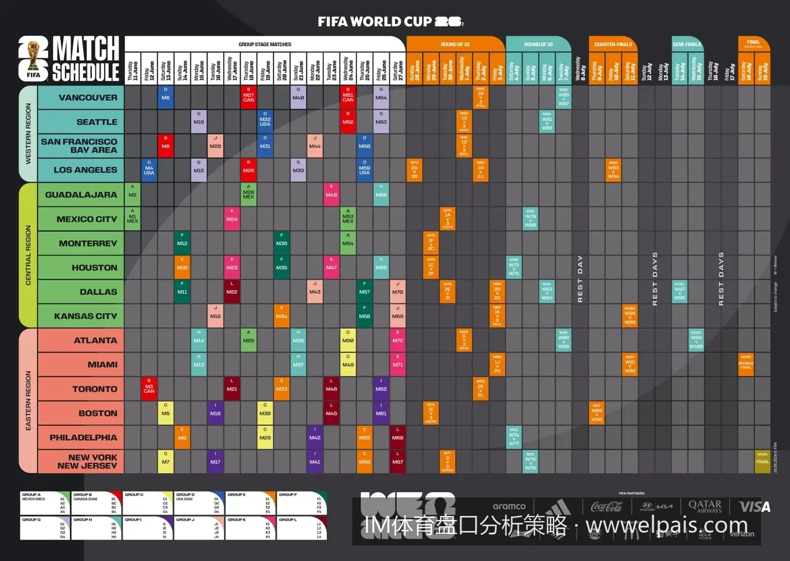Click the San Francisco Bay Area row label
Viewport: 790px width, 561px height.
click(x=81, y=146)
